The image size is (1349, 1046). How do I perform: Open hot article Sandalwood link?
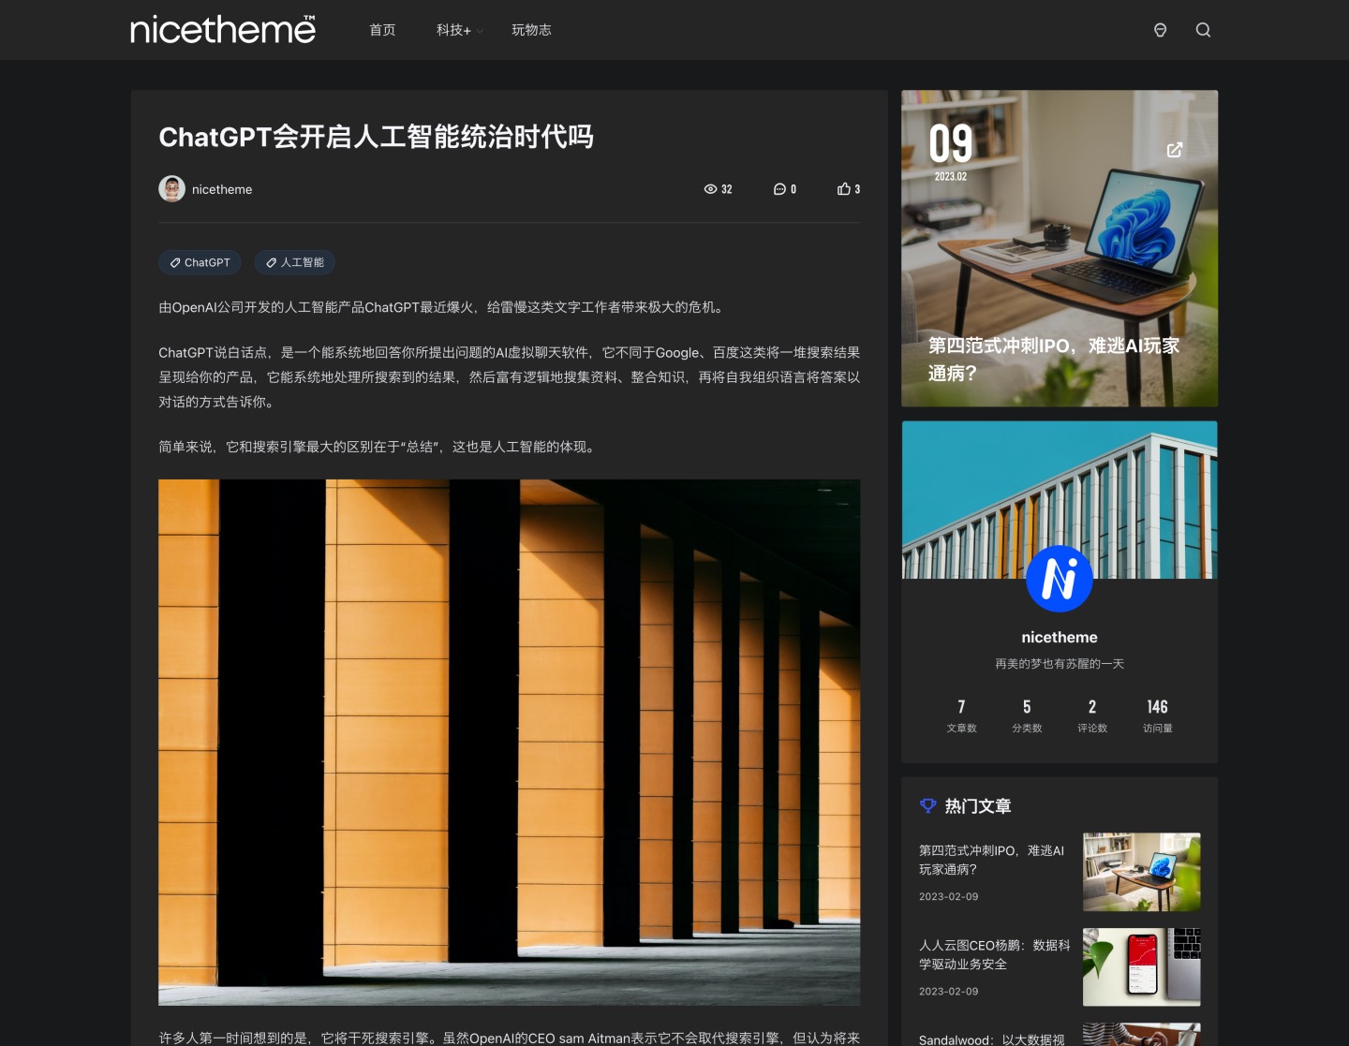pos(991,1039)
